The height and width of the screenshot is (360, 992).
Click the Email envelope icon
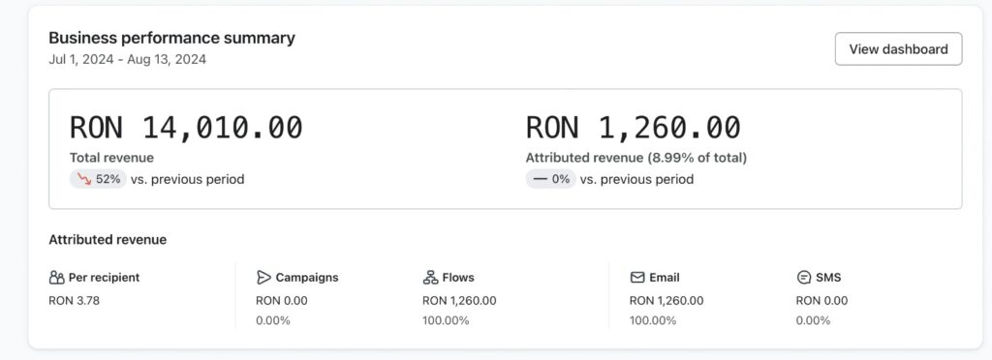tap(637, 278)
